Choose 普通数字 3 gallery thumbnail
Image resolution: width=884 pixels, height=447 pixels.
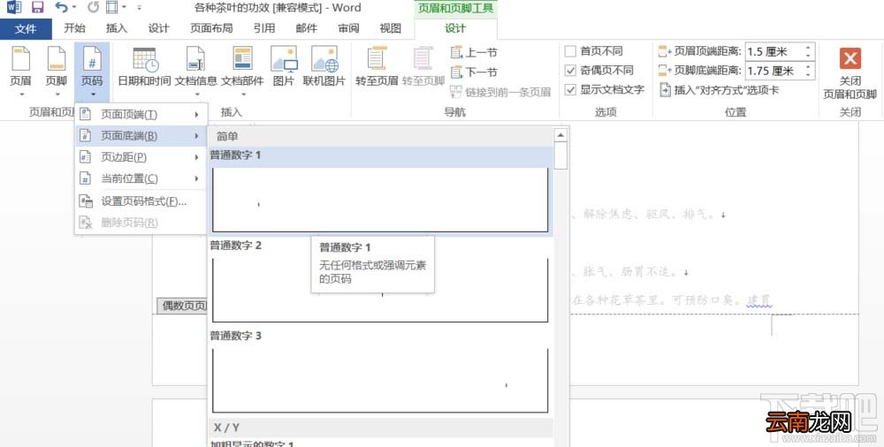coord(380,381)
